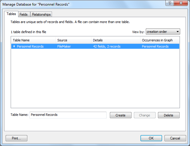Click the Details column header
190x146 pixels.
click(x=115, y=40)
